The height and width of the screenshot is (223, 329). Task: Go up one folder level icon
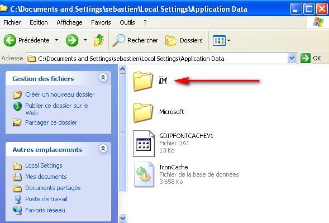pos(99,40)
